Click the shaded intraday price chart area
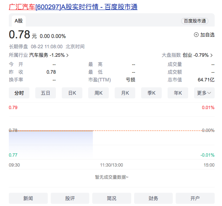222x206 pixels. tap(51, 142)
